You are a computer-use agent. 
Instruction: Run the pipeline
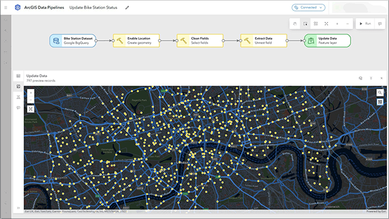[365, 24]
